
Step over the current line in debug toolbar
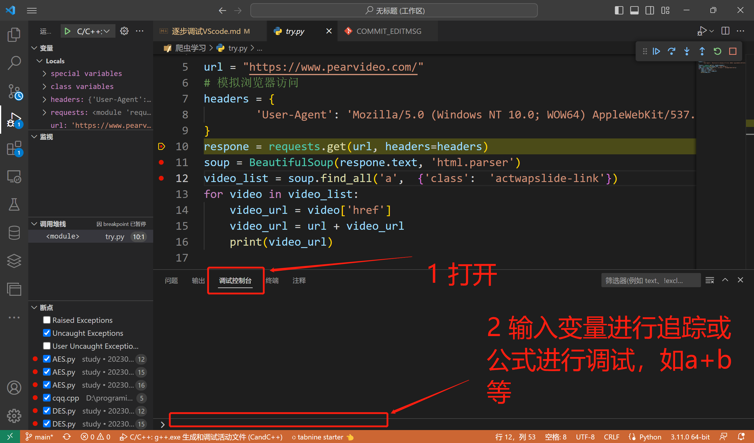672,51
